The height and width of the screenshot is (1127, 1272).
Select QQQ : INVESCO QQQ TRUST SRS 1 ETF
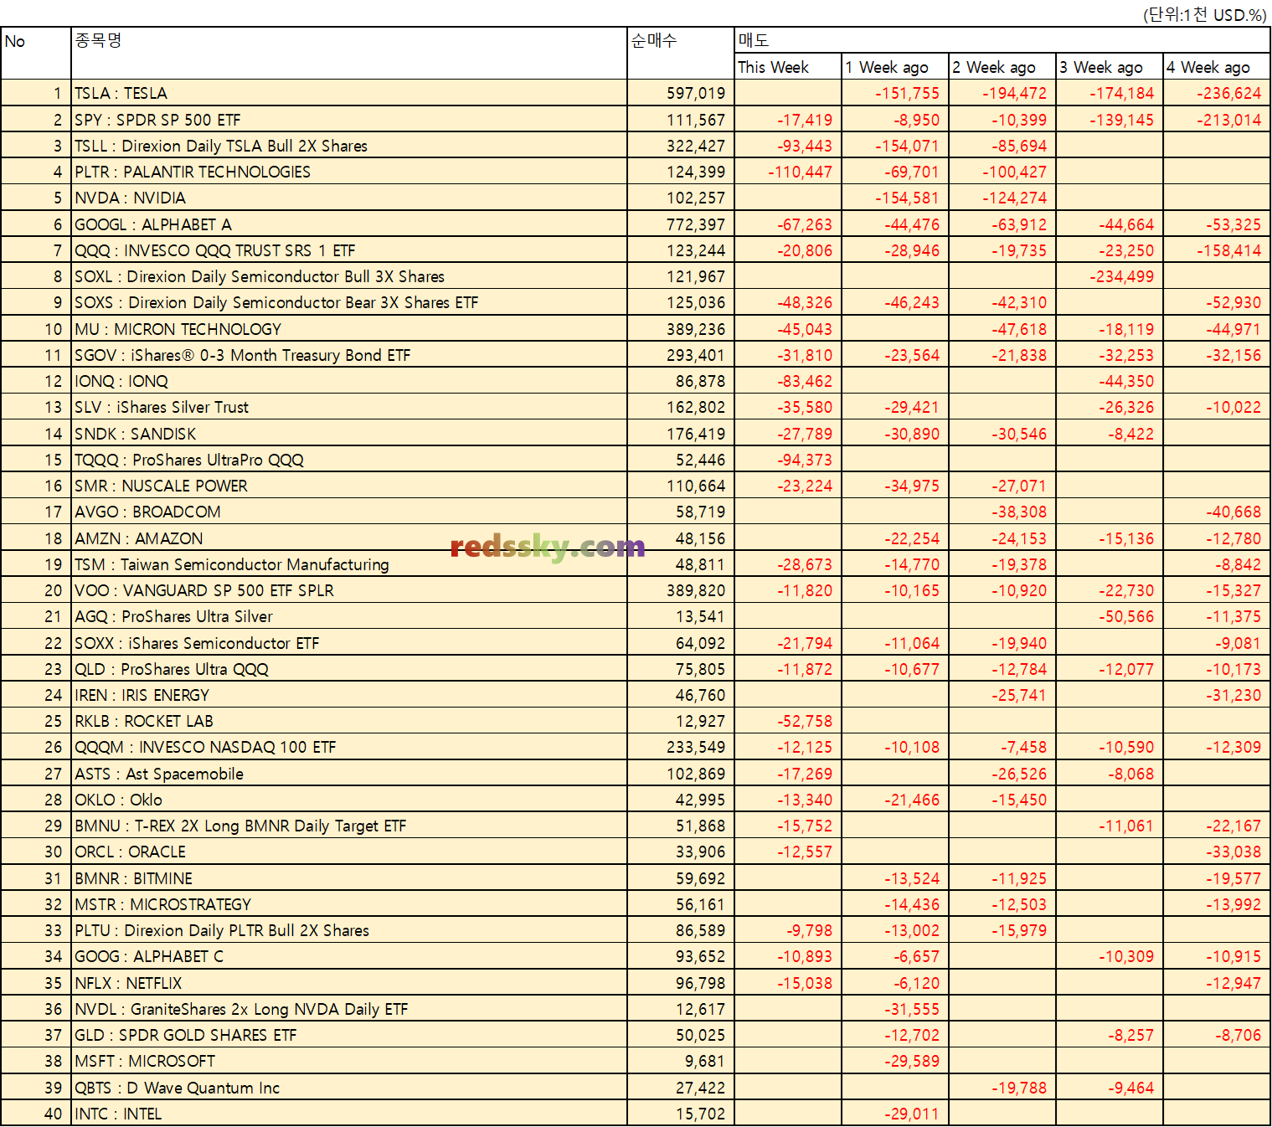tap(215, 250)
